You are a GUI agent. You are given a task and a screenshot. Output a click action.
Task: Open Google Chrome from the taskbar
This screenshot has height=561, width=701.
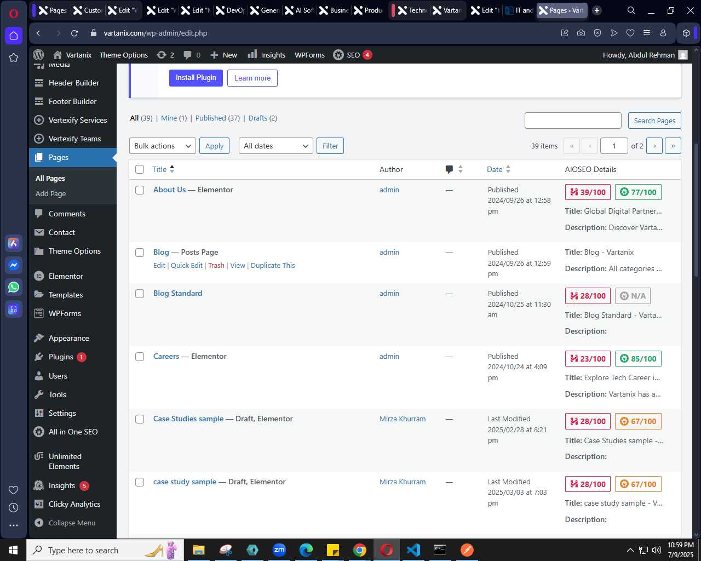(x=360, y=549)
